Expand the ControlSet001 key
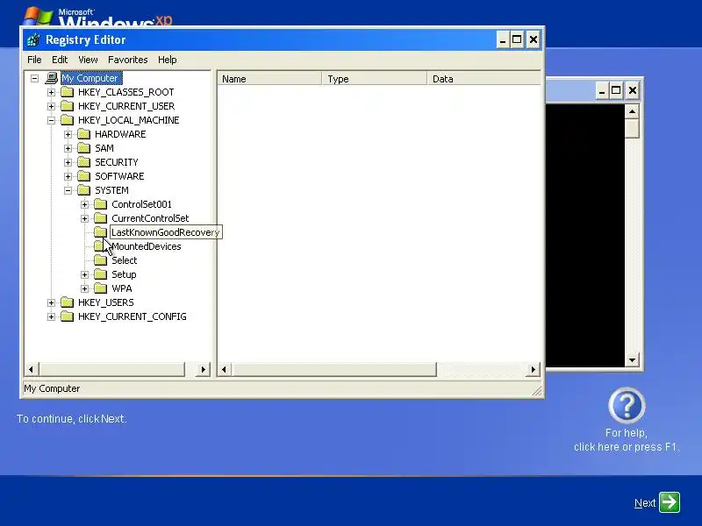The image size is (702, 526). pos(84,204)
